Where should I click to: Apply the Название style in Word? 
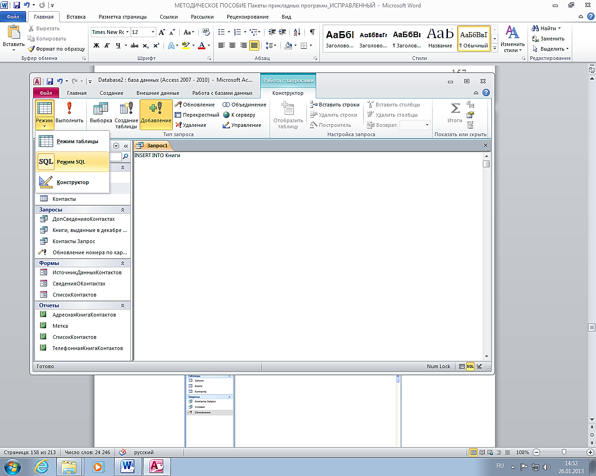440,39
